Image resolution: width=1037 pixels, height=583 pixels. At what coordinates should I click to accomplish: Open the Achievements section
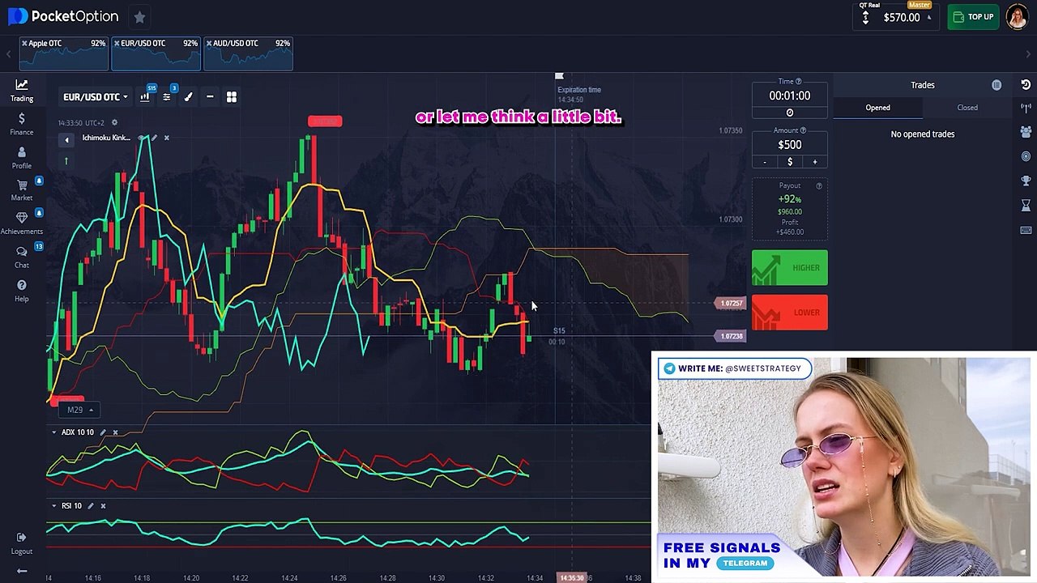pos(22,223)
